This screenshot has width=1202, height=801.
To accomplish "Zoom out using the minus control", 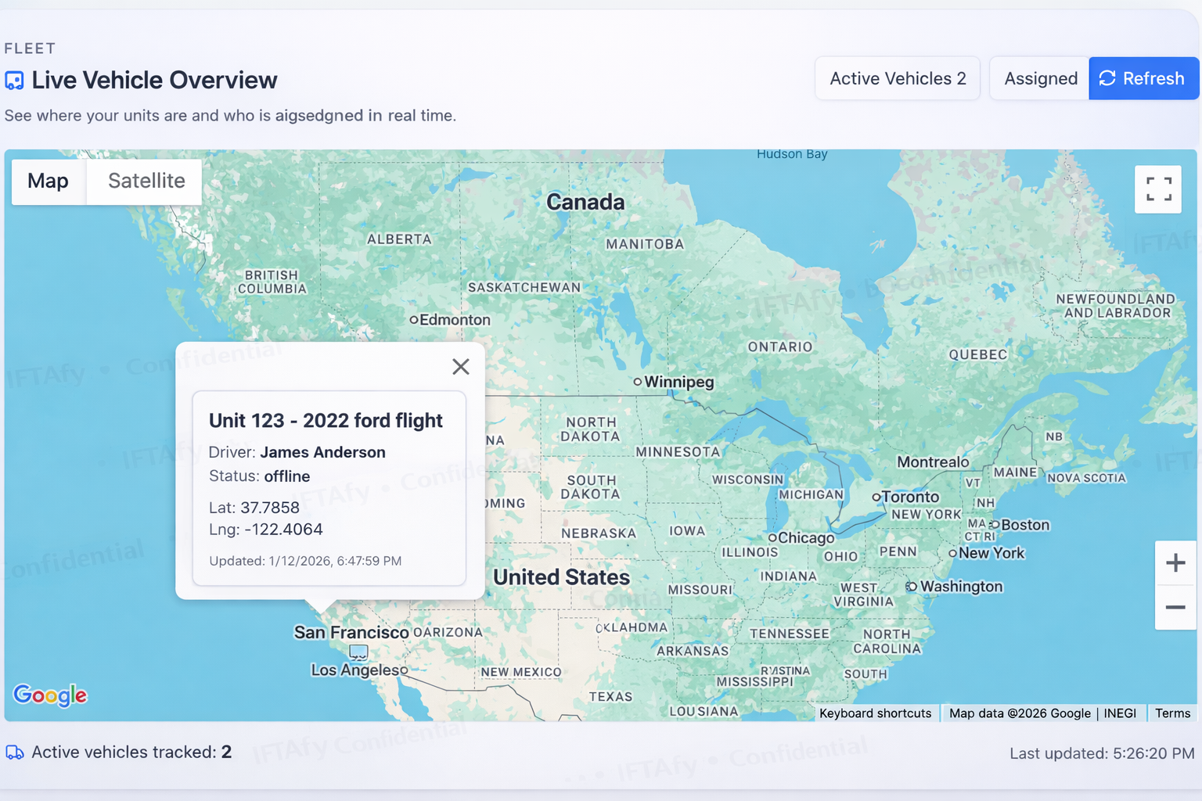I will 1175,607.
